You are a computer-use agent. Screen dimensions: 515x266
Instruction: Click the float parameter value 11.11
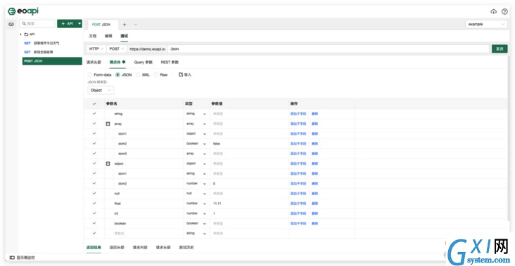[x=217, y=204]
